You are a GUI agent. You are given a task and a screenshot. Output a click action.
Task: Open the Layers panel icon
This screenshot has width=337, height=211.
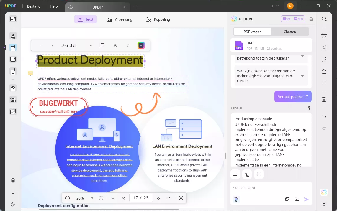pyautogui.click(x=13, y=180)
